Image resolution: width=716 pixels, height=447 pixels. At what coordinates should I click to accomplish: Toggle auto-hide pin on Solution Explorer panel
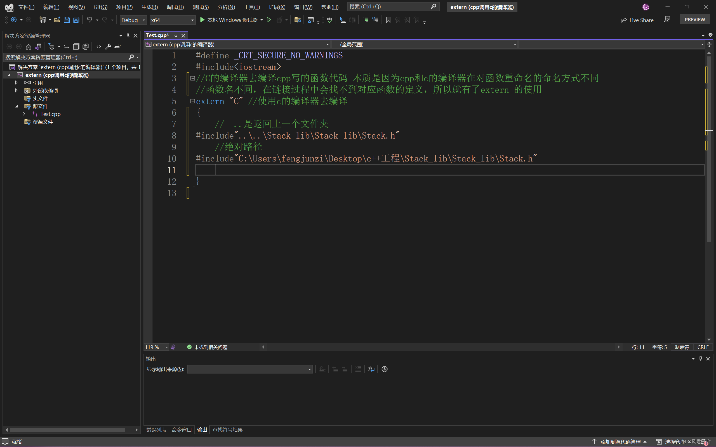tap(128, 35)
